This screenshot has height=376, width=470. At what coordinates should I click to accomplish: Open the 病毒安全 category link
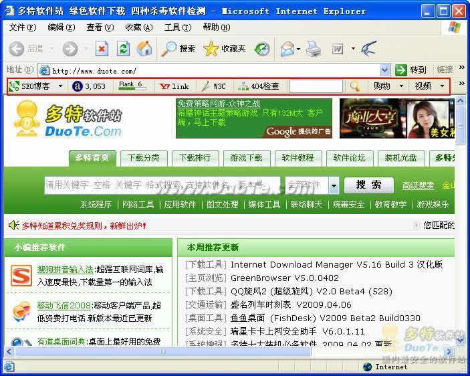[348, 205]
